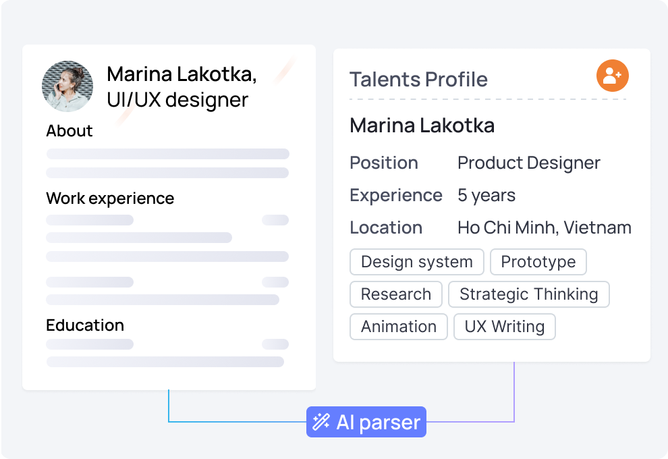Pick the Strategic Thinking tag
Screen dimensions: 668x459
(529, 294)
